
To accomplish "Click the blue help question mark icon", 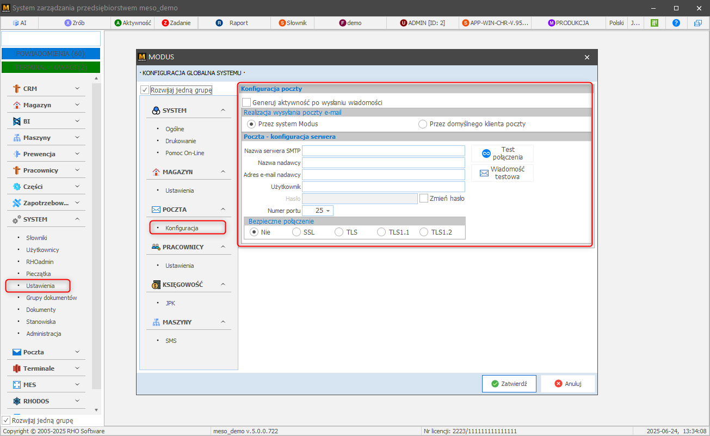I will 676,23.
